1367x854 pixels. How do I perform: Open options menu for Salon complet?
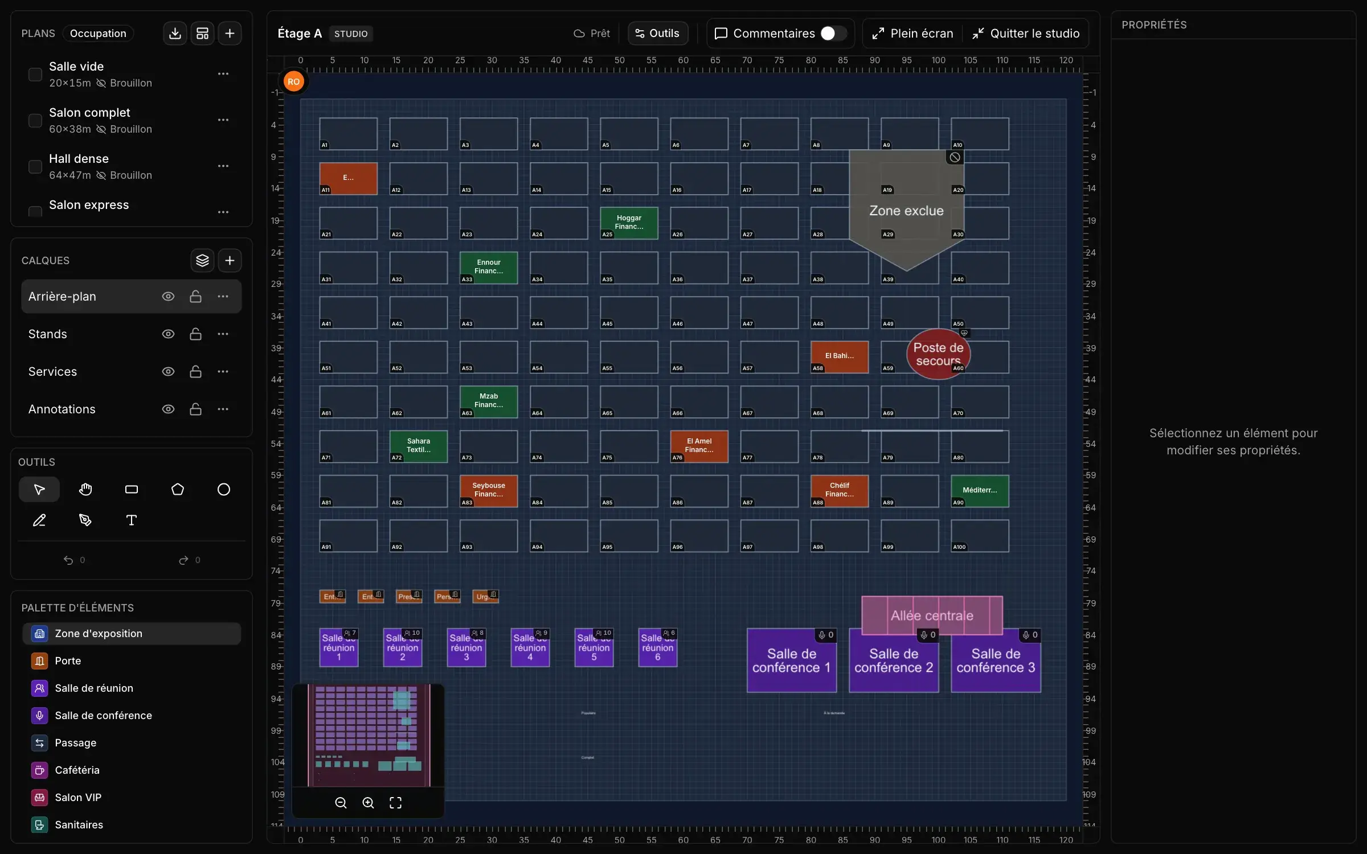tap(223, 120)
